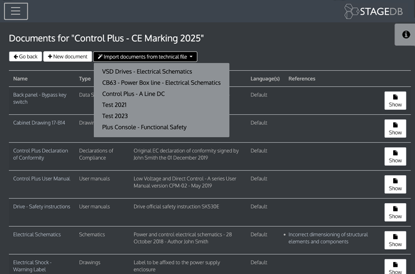Select Test 2021 from the import list
The height and width of the screenshot is (274, 415).
click(115, 105)
